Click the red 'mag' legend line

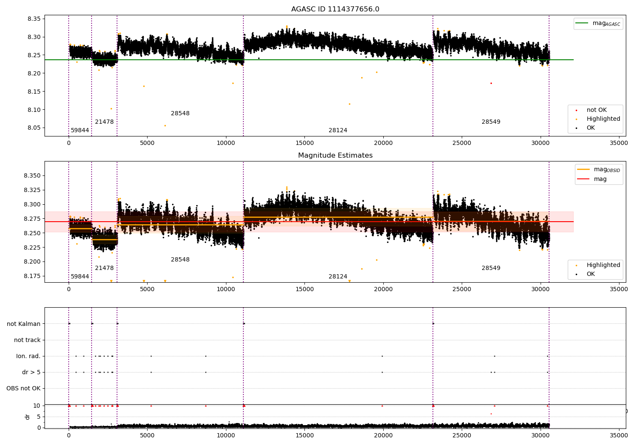[583, 179]
